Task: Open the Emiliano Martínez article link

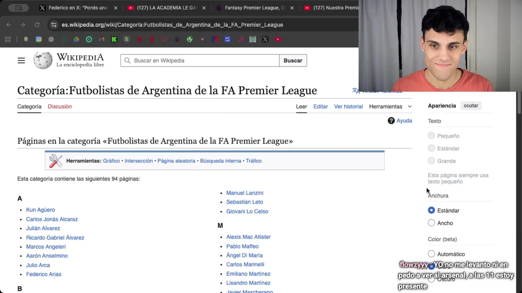Action: (x=248, y=274)
